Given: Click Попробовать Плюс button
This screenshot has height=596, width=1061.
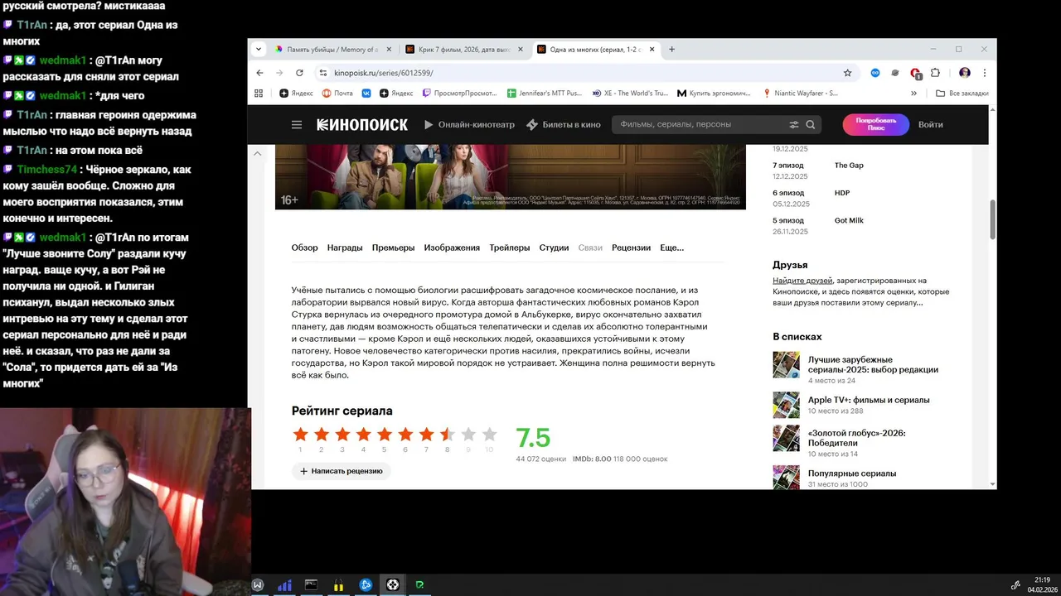Looking at the screenshot, I should pos(876,125).
